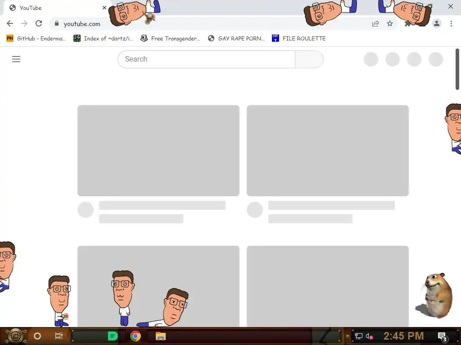461x345 pixels.
Task: Open File Explorer from the taskbar
Action: coord(161,336)
